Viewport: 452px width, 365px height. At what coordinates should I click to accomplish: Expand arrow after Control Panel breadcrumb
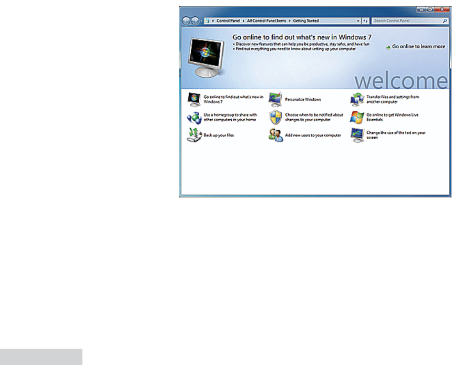point(243,20)
